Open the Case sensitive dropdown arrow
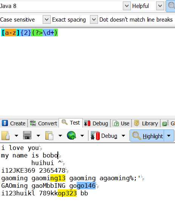Image resolution: width=175 pixels, height=209 pixels. (46, 20)
